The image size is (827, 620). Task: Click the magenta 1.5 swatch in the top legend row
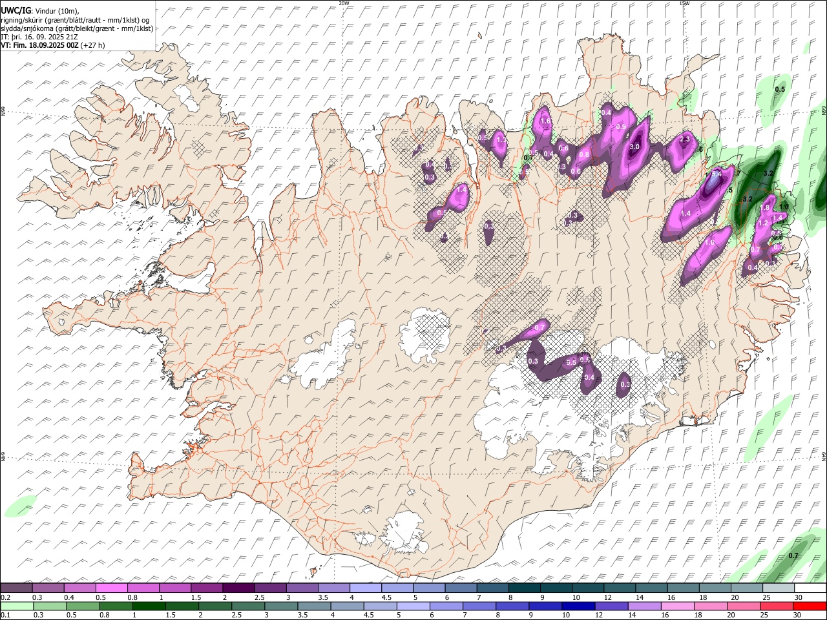click(x=207, y=588)
